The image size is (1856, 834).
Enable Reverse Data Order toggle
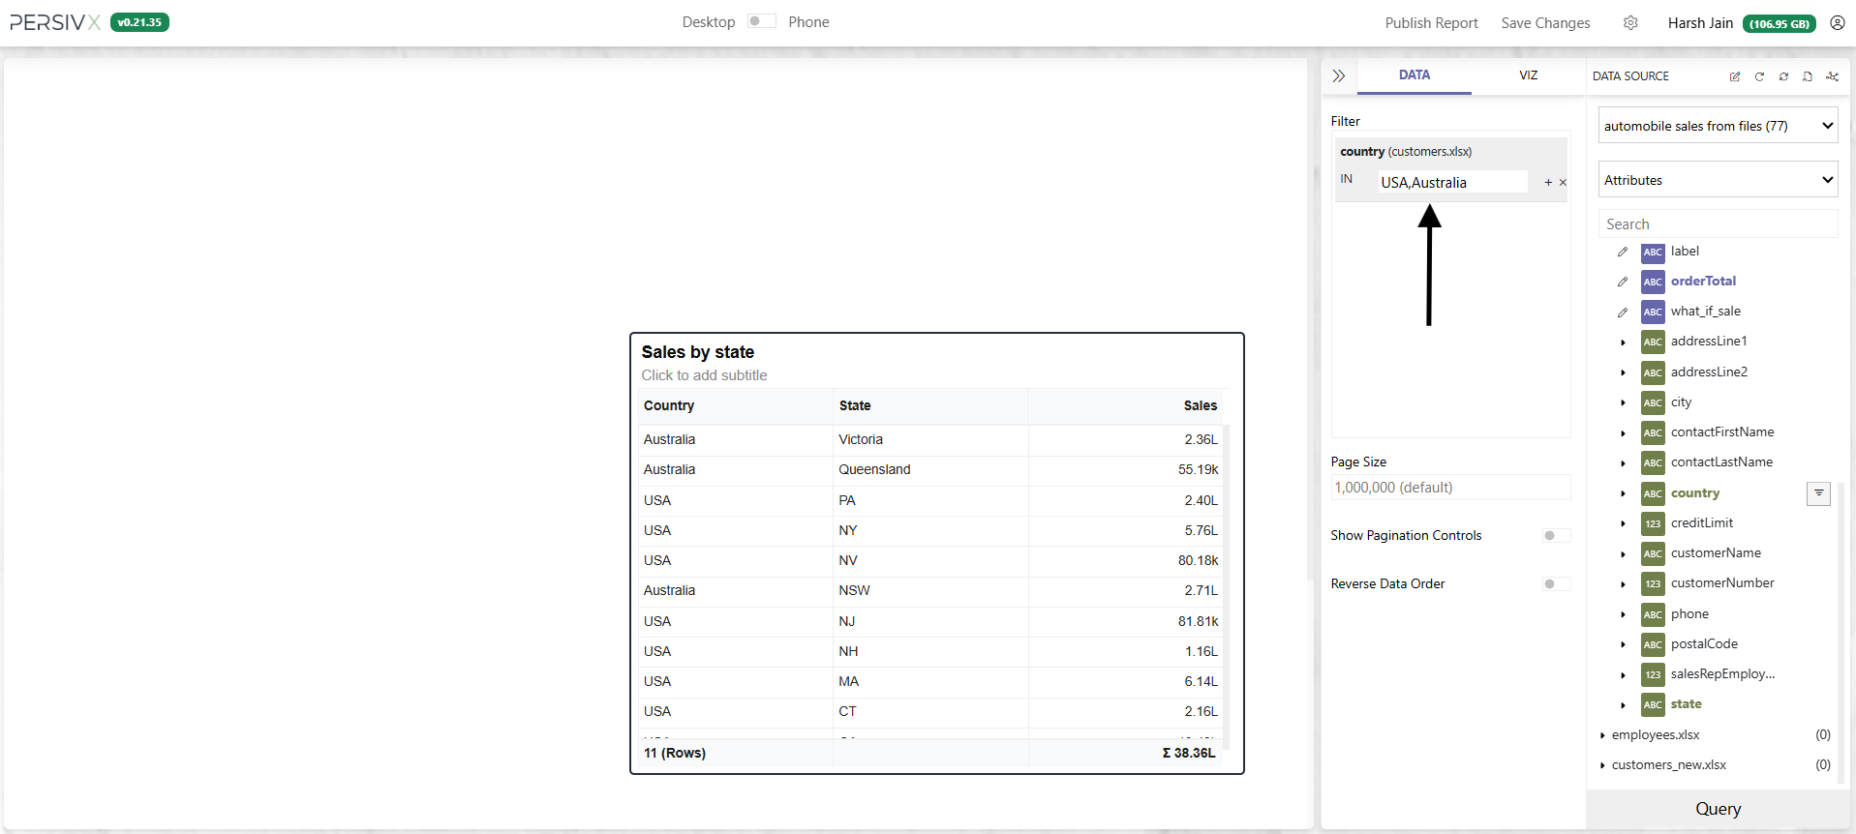(1556, 583)
